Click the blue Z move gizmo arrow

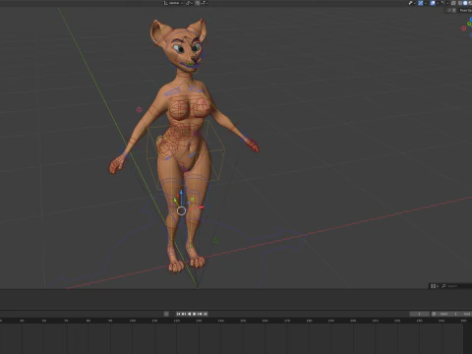tap(181, 193)
